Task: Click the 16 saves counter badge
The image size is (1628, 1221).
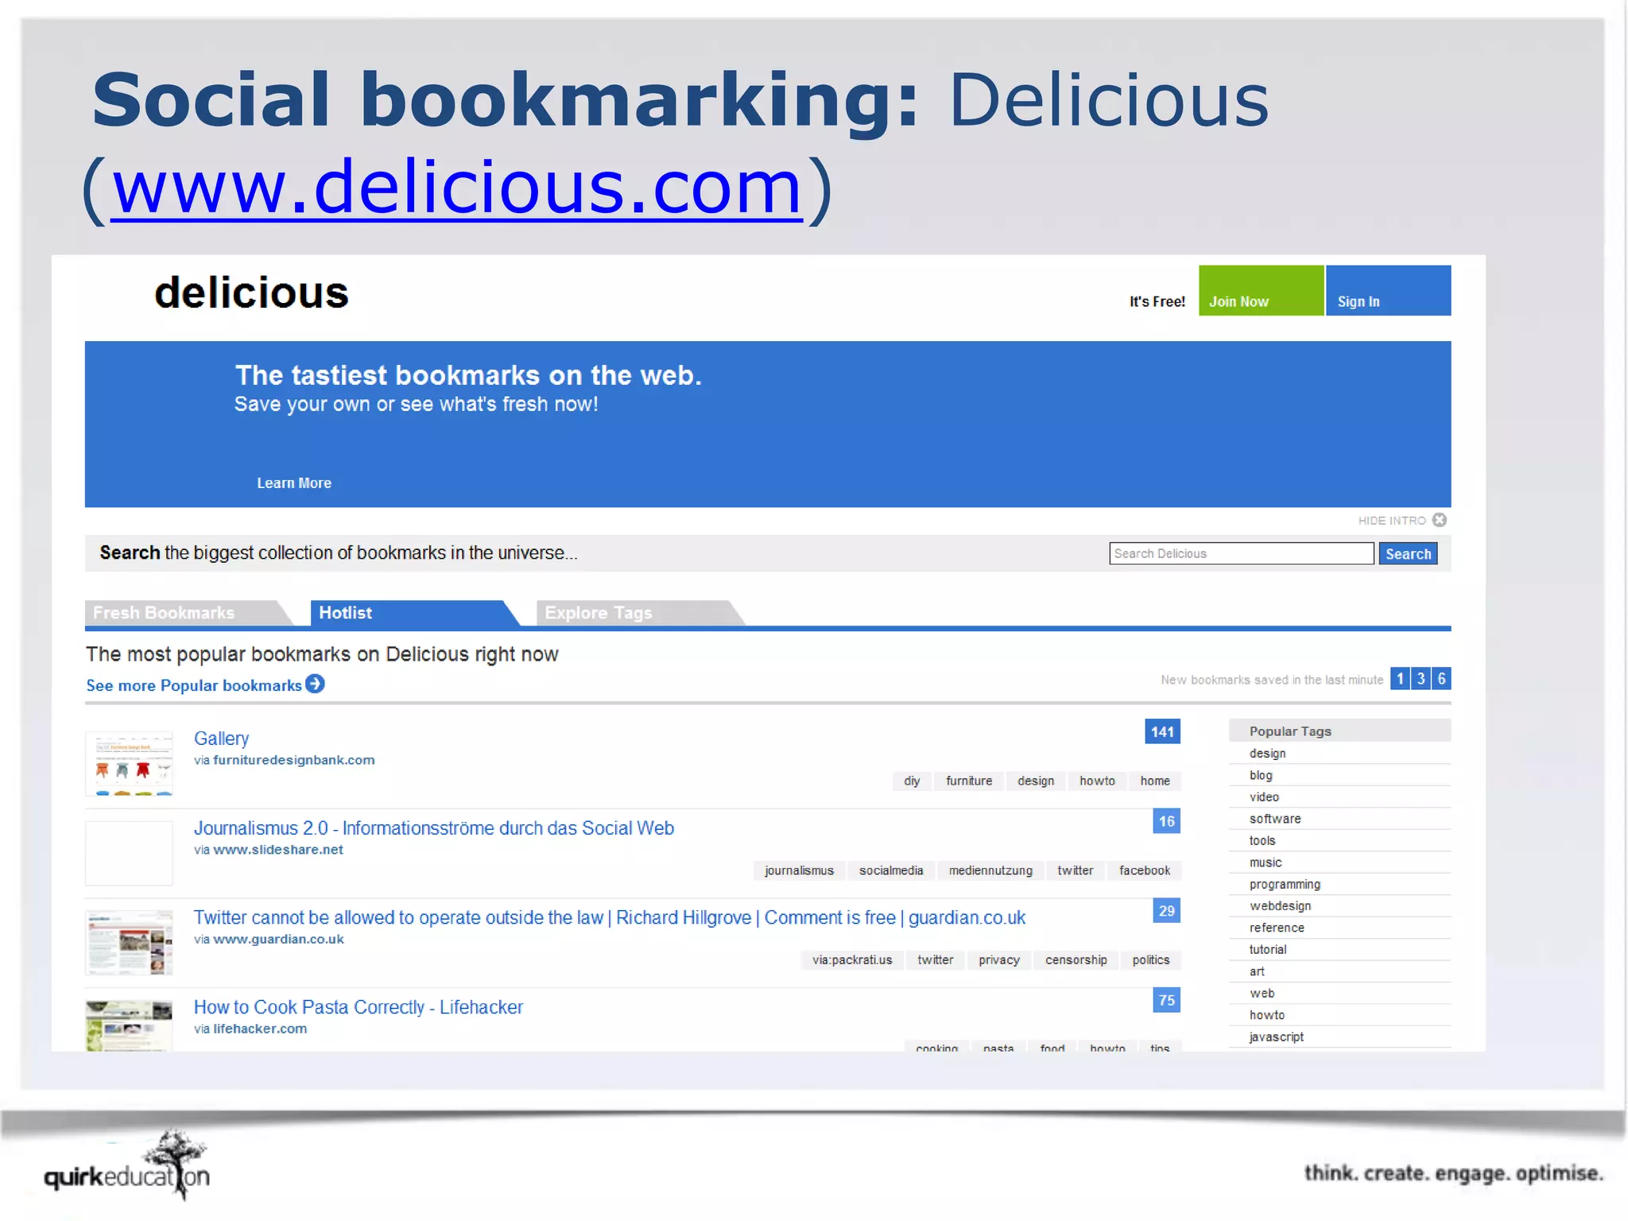Action: 1166,821
